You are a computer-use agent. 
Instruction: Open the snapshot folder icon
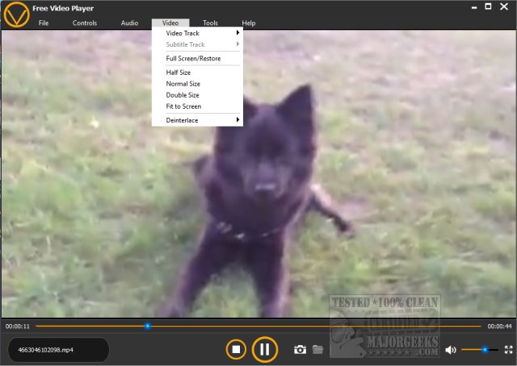click(x=317, y=349)
